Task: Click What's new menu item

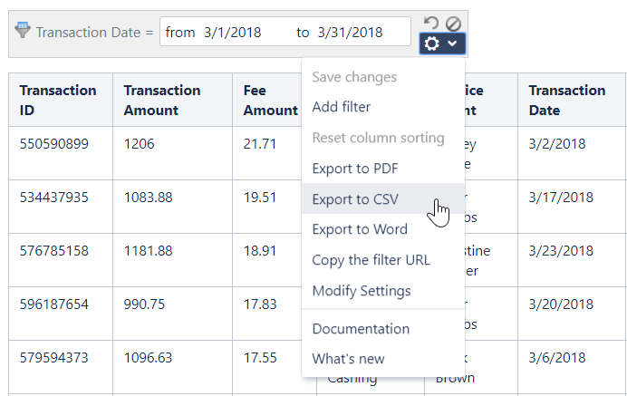Action: pos(348,359)
